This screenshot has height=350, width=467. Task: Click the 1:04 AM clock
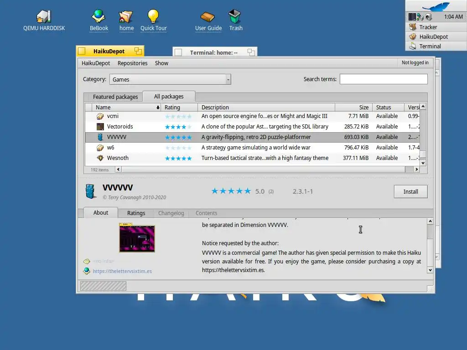[453, 17]
